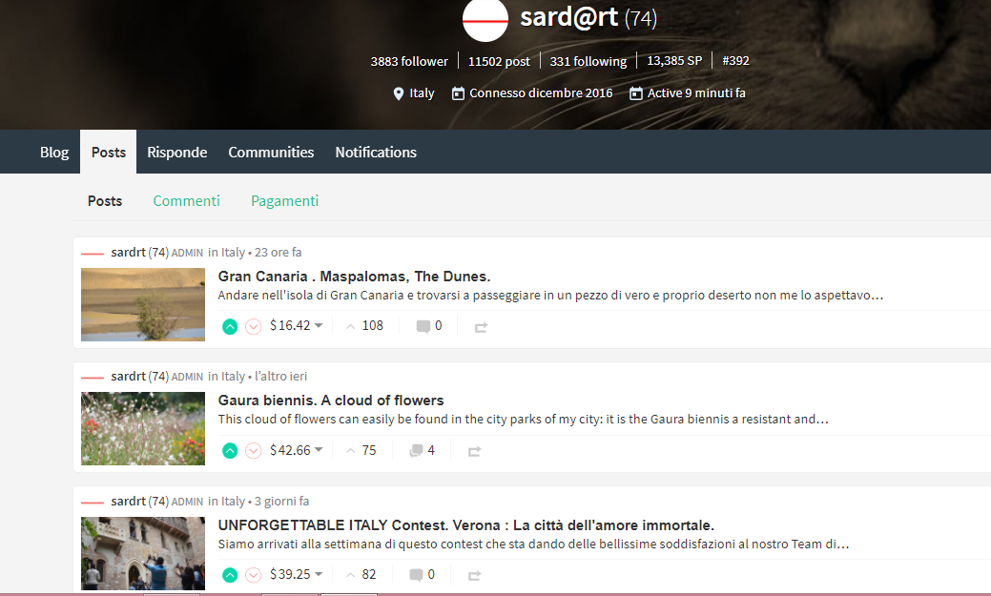Click the small avatar on the 23 ore fa post

(93, 254)
